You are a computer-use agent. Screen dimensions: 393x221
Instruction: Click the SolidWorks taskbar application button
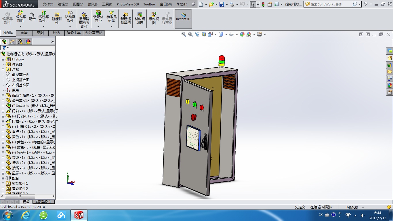point(79,215)
